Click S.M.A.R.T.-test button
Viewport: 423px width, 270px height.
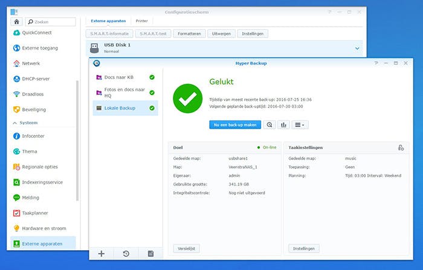pyautogui.click(x=153, y=34)
